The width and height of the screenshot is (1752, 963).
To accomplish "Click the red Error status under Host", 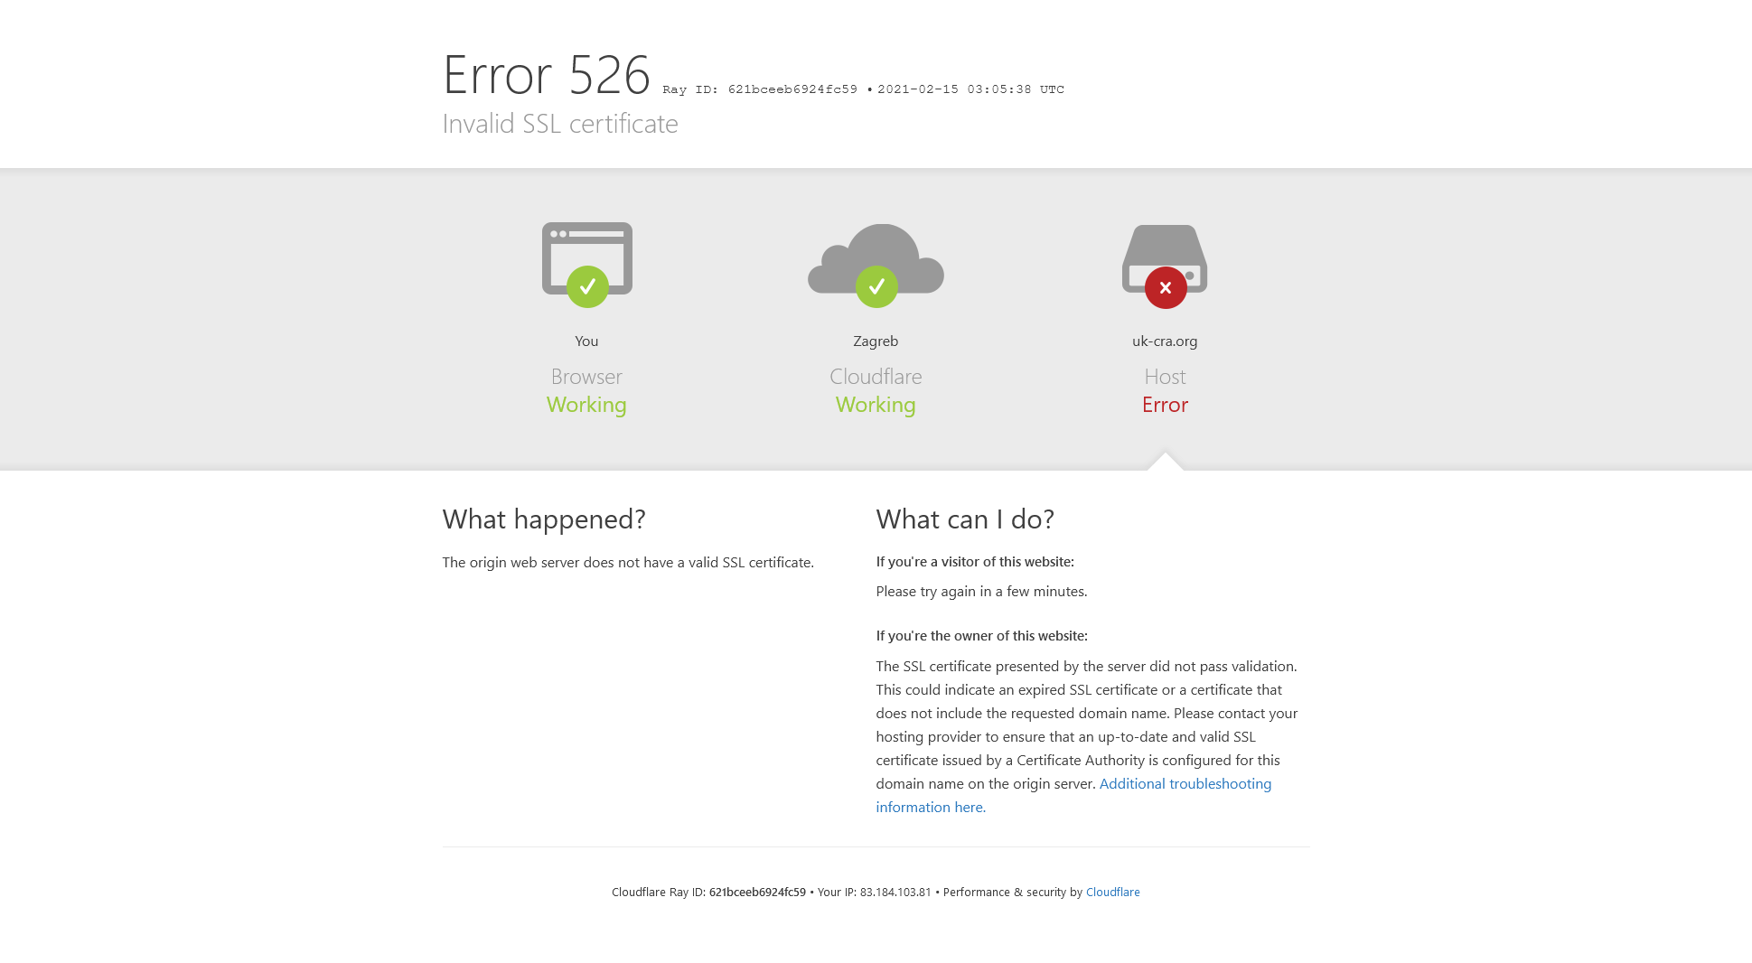I will 1165,405.
